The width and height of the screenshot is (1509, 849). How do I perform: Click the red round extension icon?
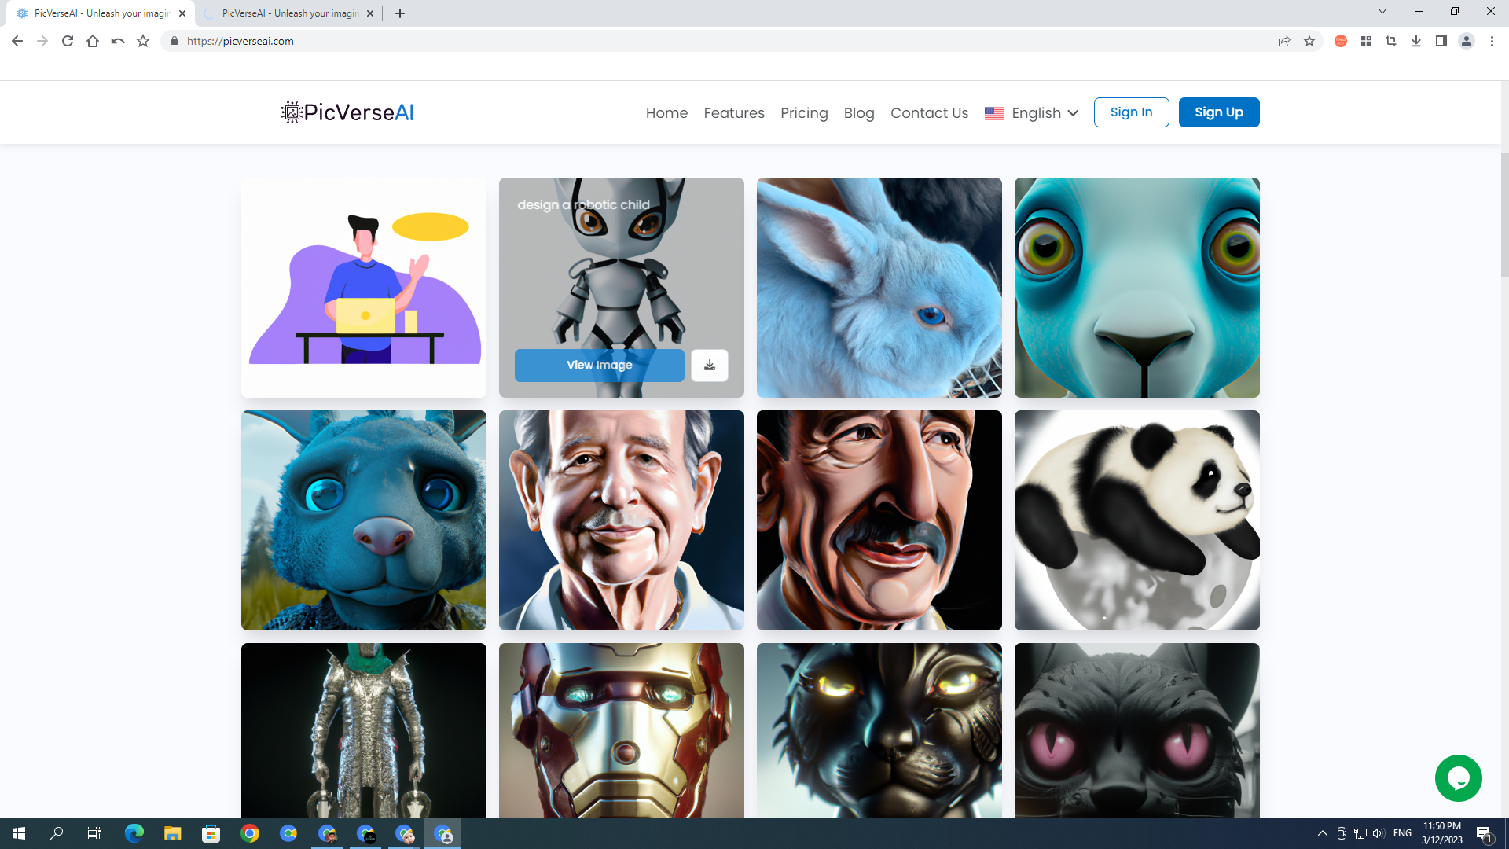point(1341,41)
